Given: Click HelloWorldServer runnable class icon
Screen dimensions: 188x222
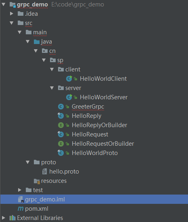Looking at the screenshot, I should coord(69,97).
